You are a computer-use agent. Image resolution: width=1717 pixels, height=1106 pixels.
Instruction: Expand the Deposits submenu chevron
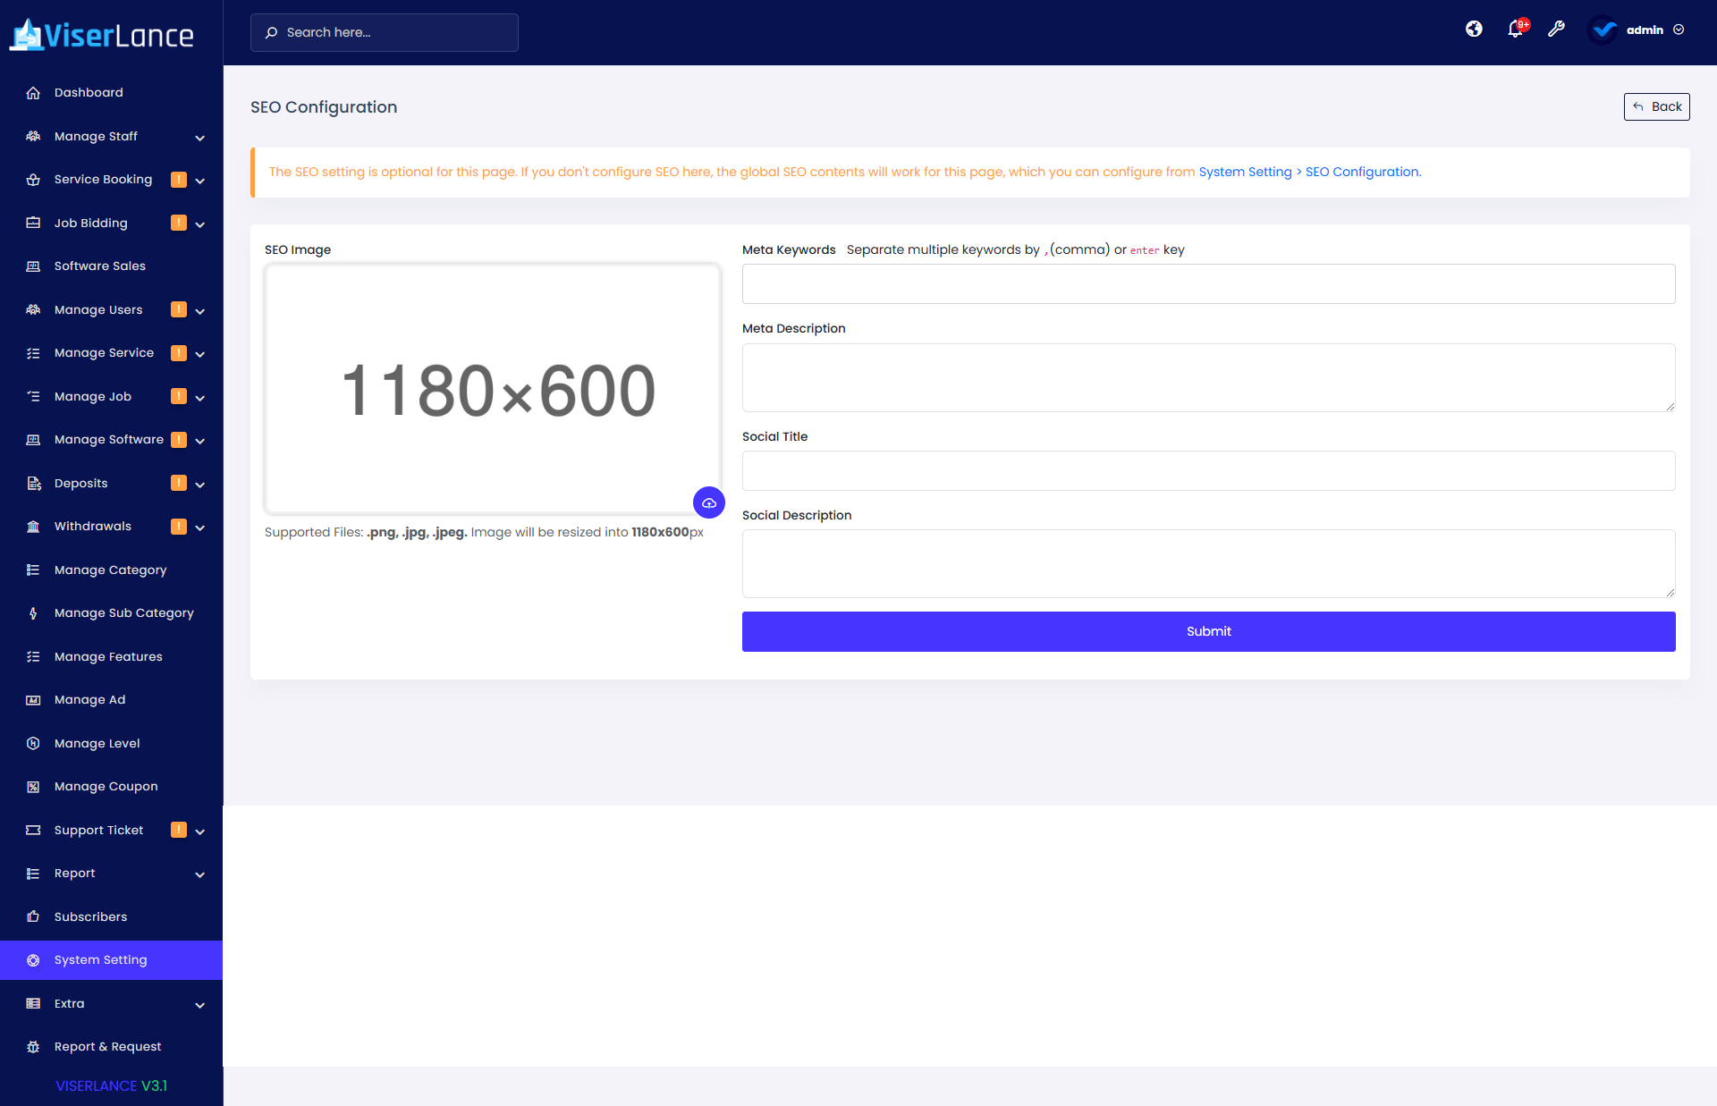point(199,485)
